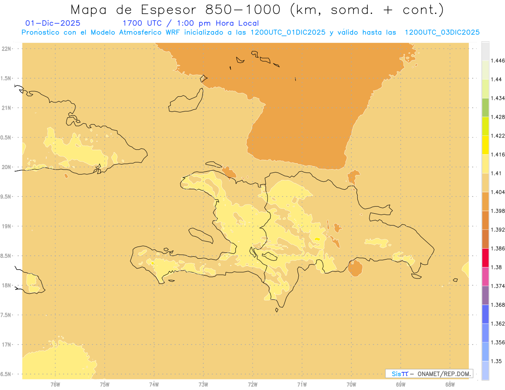Select the yellow-green 1.422 to 1.428 legend swatch
This screenshot has width=505, height=390.
pyautogui.click(x=485, y=126)
